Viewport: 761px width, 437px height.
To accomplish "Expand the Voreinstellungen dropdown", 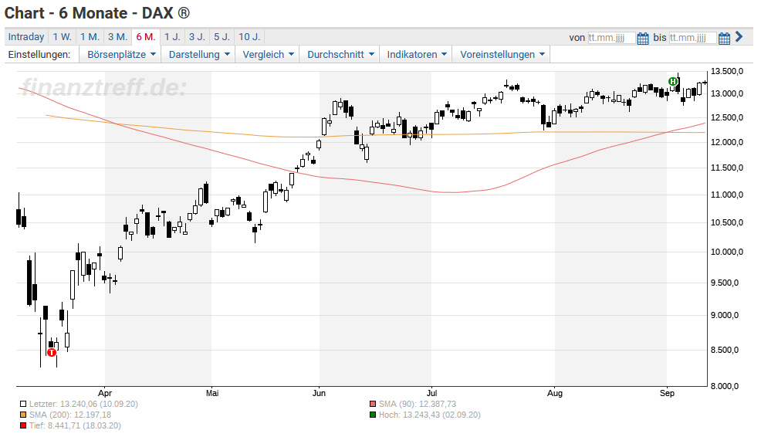I will click(x=502, y=54).
